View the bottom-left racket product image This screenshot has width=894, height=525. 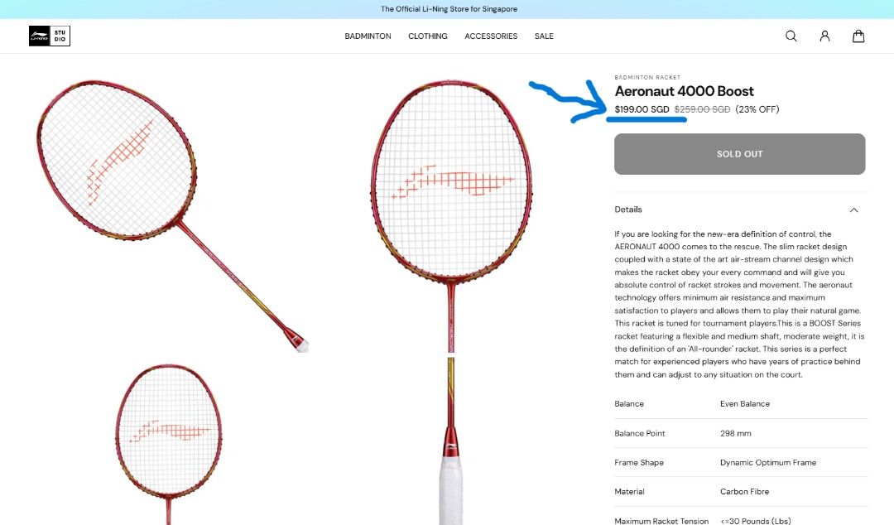pos(168,444)
